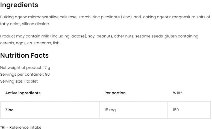The image size is (212, 129).
Task: Click the '% RI*' column header
Action: point(177,93)
